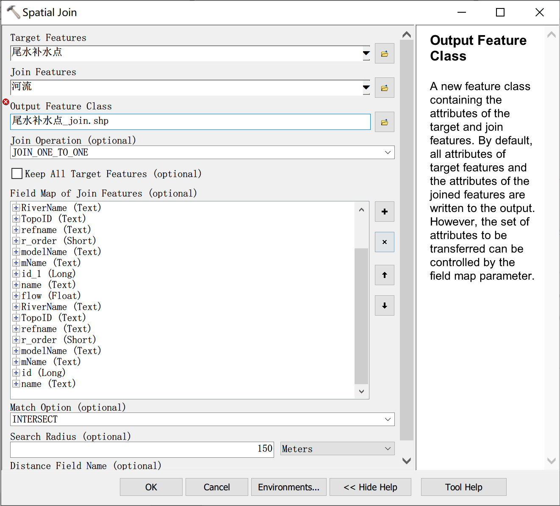The height and width of the screenshot is (506, 560).
Task: Select the second r_order (Short) row
Action: (58, 340)
